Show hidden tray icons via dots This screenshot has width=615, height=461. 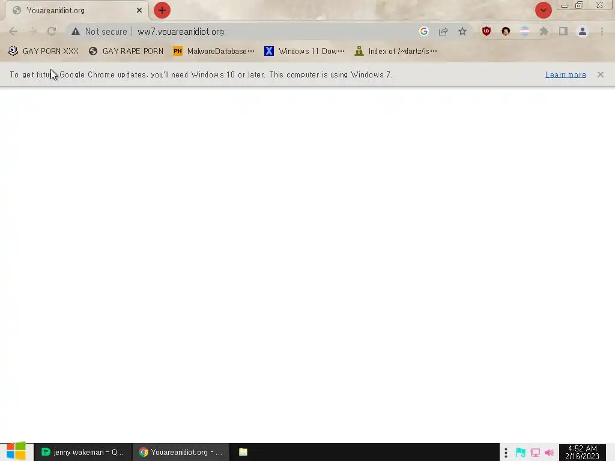(x=506, y=453)
